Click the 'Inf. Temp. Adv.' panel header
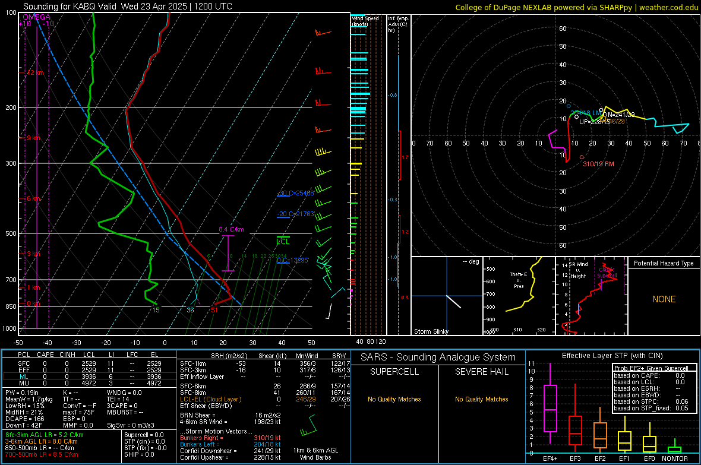The width and height of the screenshot is (701, 465). point(398,24)
